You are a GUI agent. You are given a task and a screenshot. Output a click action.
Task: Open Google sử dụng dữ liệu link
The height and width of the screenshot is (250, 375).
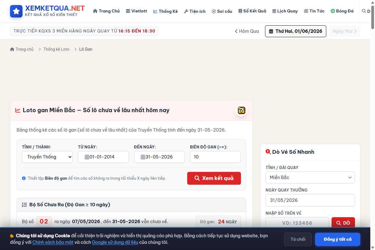[115, 242]
